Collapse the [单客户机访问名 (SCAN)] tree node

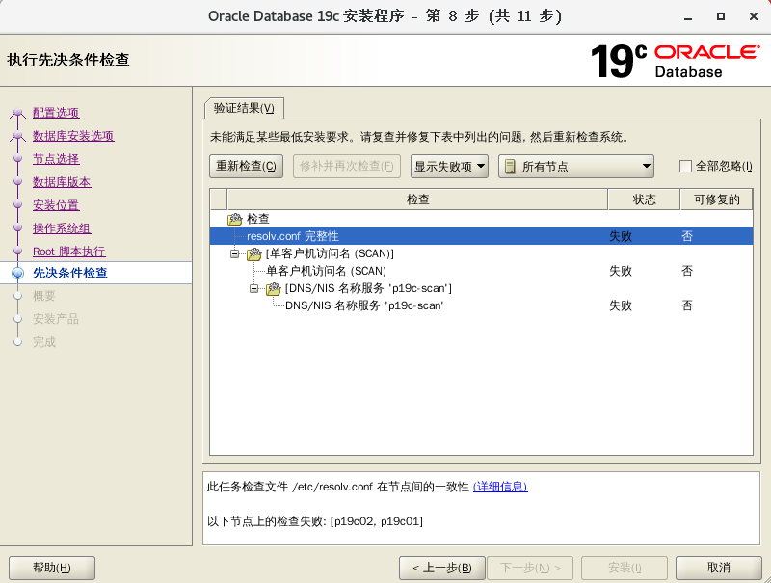(234, 253)
